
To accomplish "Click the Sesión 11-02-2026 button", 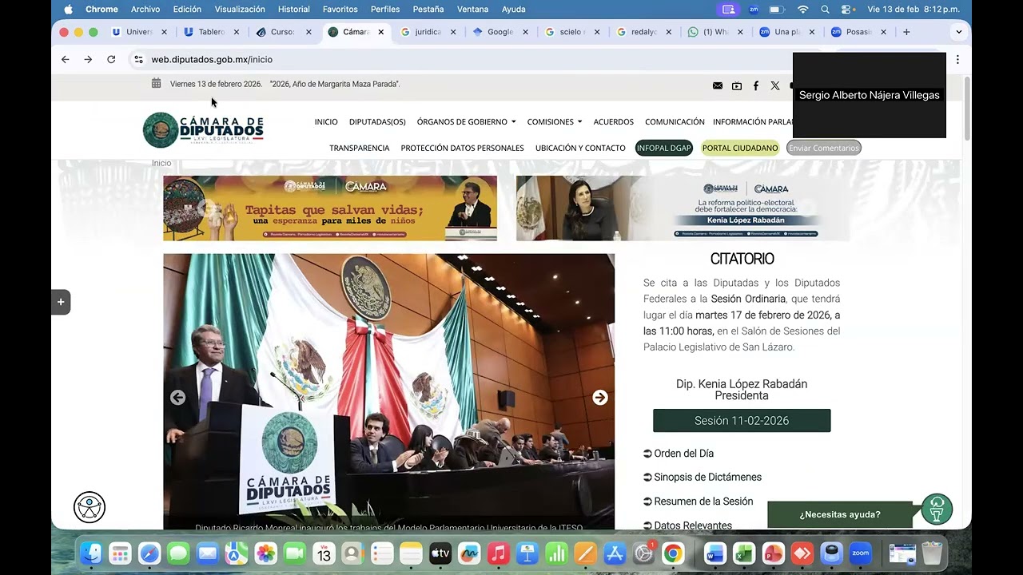I will 742,421.
